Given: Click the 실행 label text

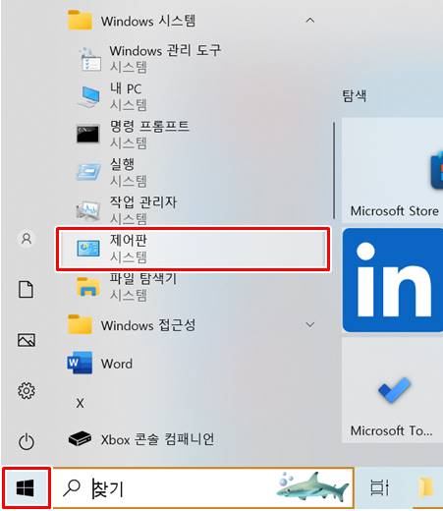Looking at the screenshot, I should click(x=122, y=164).
